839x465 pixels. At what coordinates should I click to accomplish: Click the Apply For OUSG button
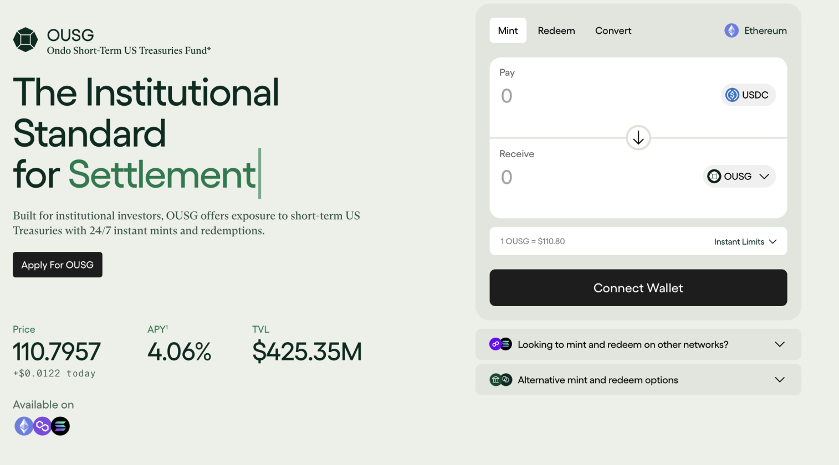(x=58, y=265)
